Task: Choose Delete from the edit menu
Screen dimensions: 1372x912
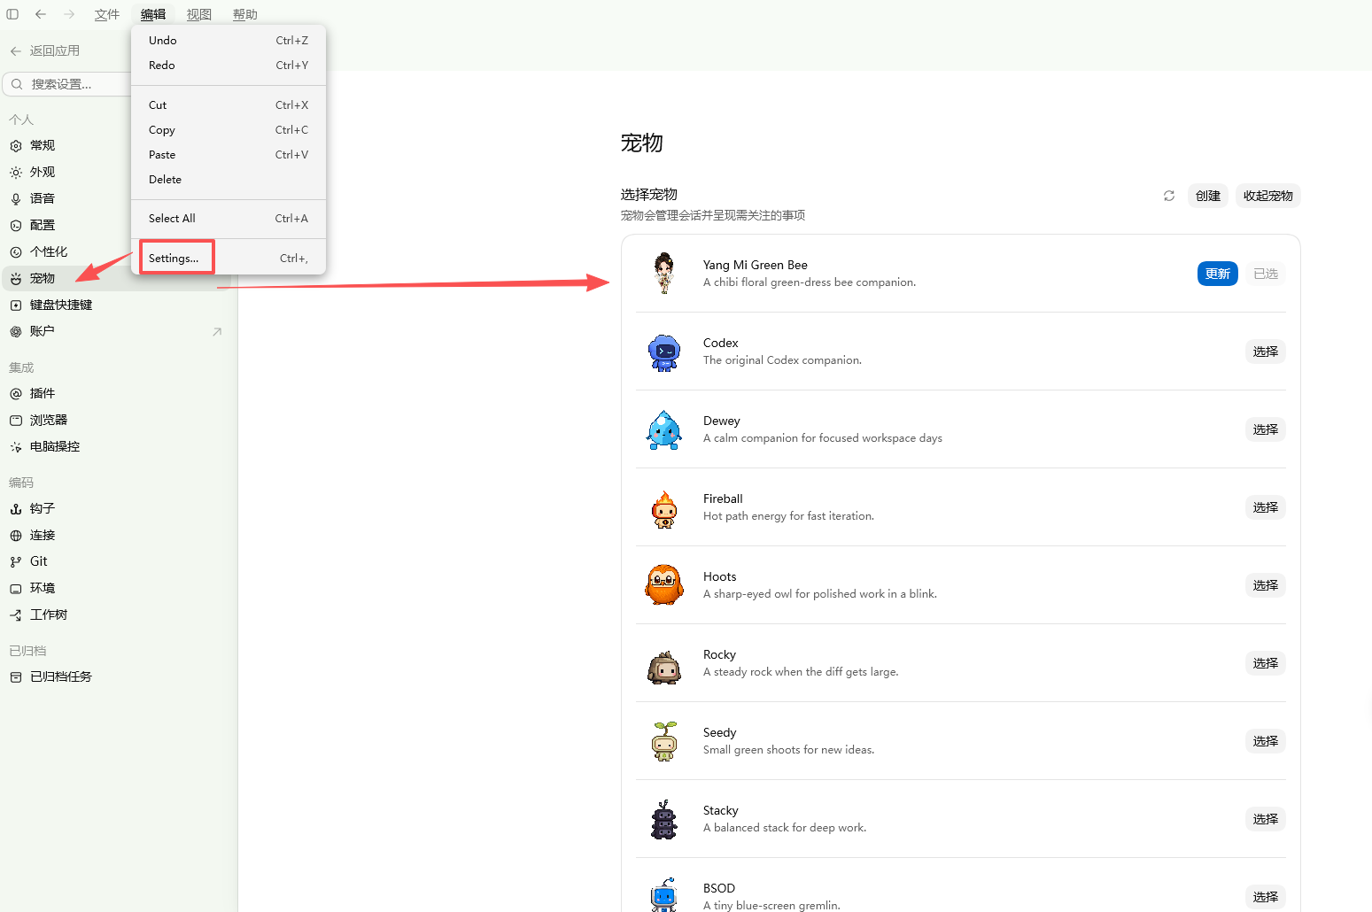Action: [229, 180]
